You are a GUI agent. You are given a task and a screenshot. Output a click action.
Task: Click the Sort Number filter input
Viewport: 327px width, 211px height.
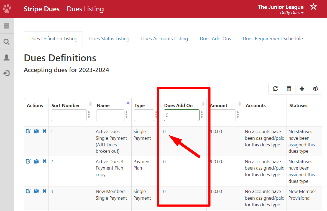[x=69, y=115]
